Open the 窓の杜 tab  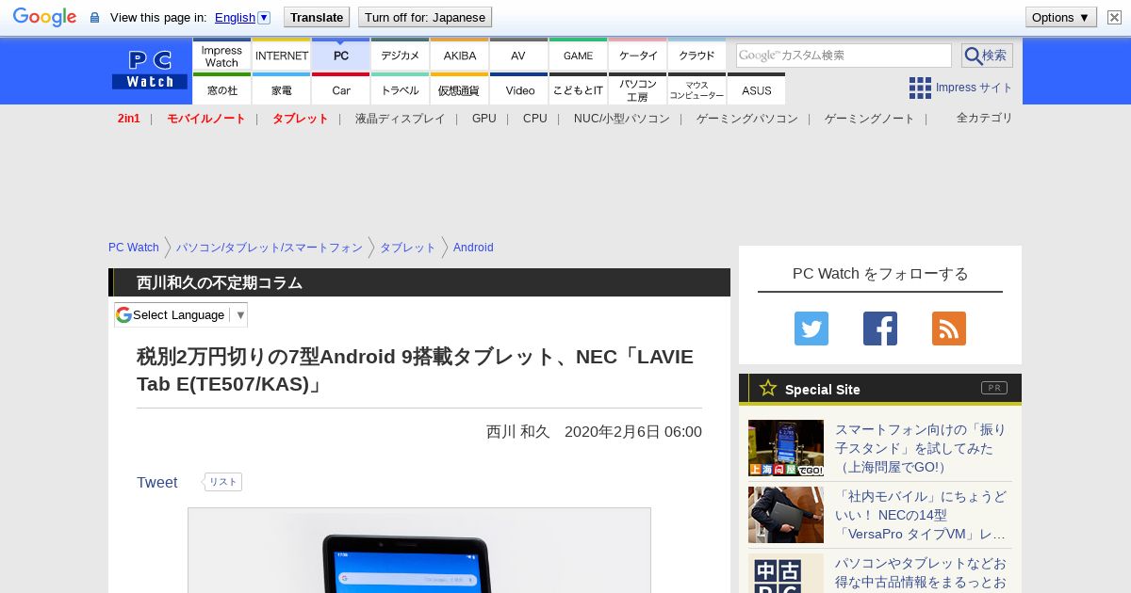coord(221,89)
